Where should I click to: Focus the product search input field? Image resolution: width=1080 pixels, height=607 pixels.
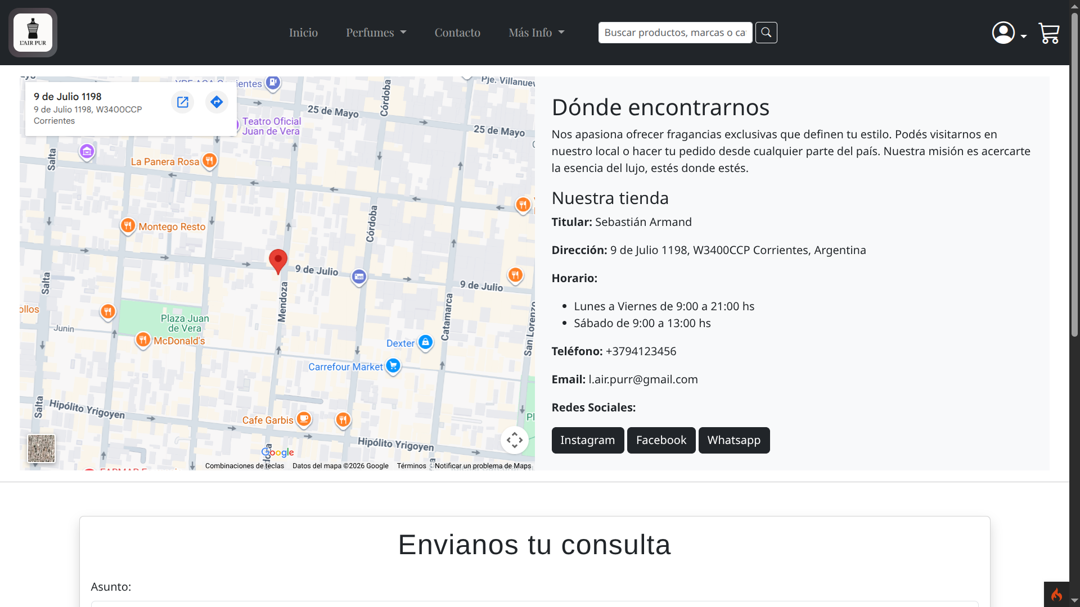coord(675,33)
